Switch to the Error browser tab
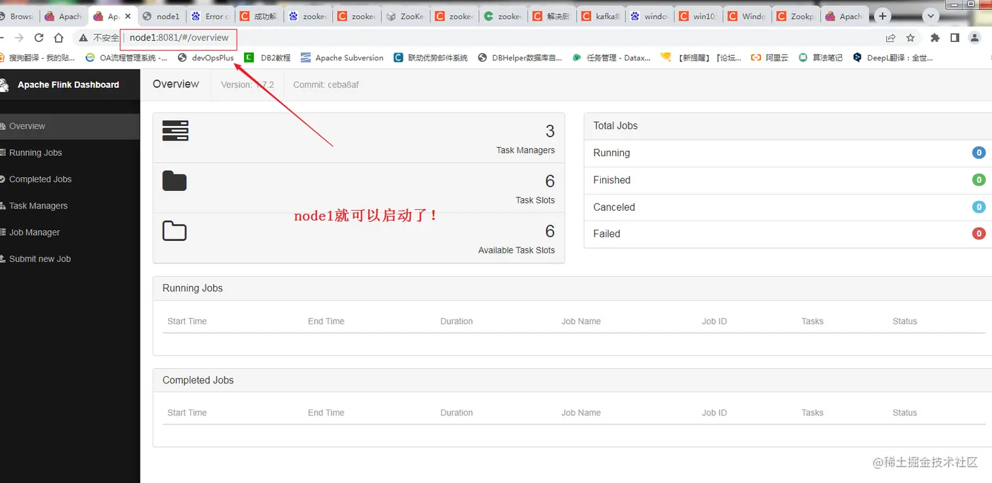Image resolution: width=992 pixels, height=483 pixels. 210,16
